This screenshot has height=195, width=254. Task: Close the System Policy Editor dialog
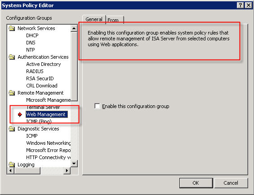pos(249,5)
